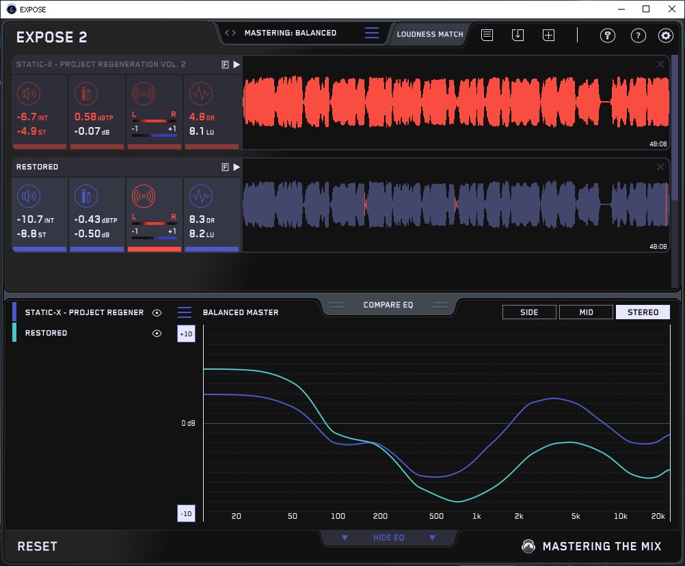The width and height of the screenshot is (685, 566).
Task: Click Restored stereo phase icon
Action: tap(144, 196)
